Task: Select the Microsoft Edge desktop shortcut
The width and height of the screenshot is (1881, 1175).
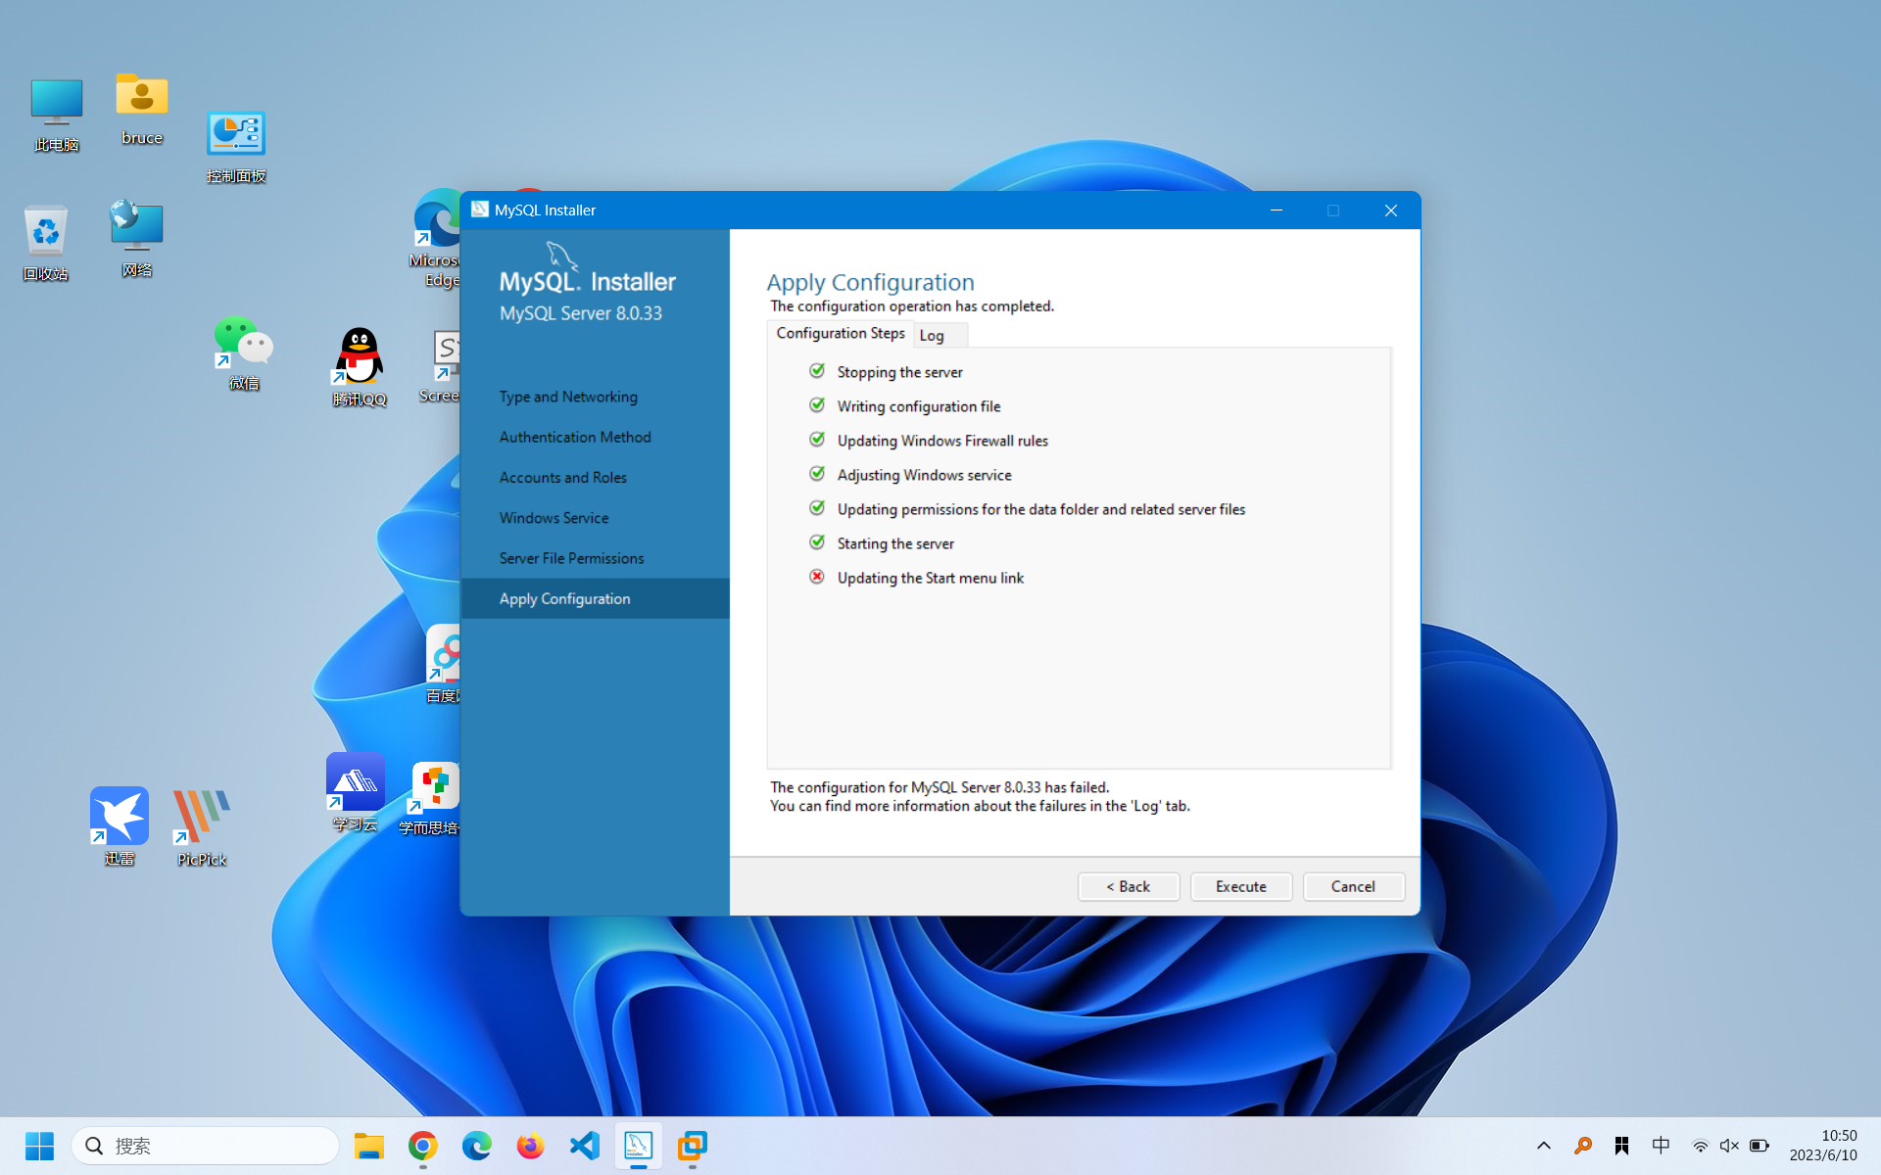Action: [x=436, y=238]
